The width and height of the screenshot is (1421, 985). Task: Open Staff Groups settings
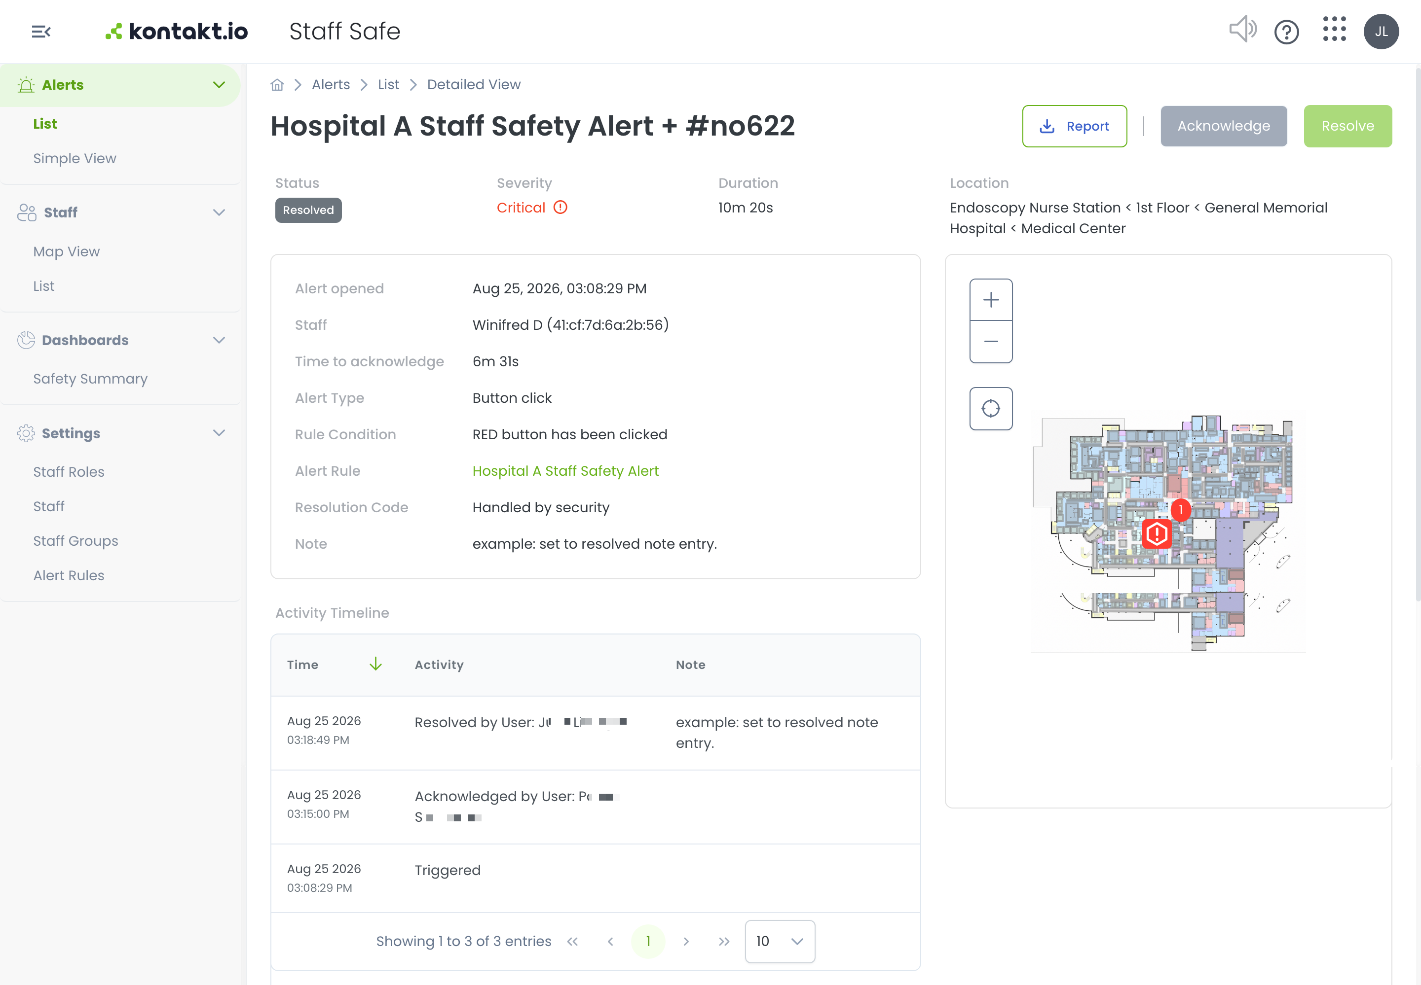pos(75,541)
